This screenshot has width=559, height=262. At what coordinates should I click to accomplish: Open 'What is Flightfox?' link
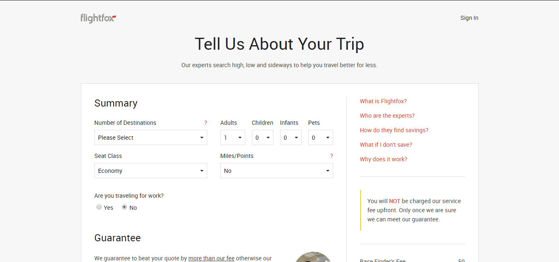click(383, 101)
